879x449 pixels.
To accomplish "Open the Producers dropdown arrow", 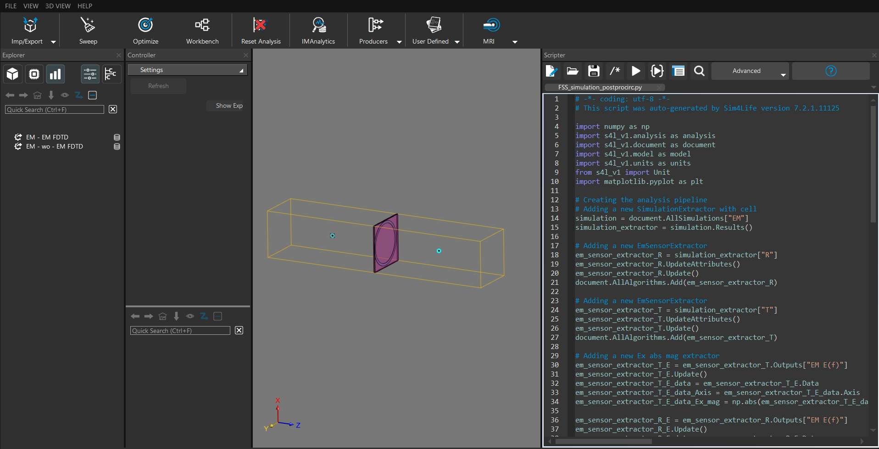I will pos(399,42).
